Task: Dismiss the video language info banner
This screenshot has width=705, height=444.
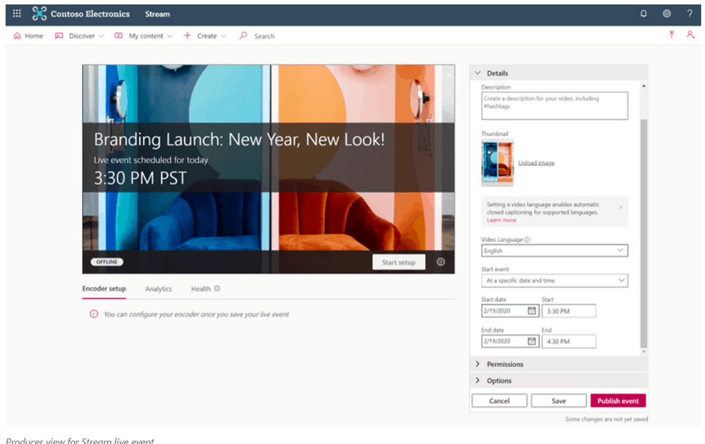Action: pyautogui.click(x=620, y=207)
